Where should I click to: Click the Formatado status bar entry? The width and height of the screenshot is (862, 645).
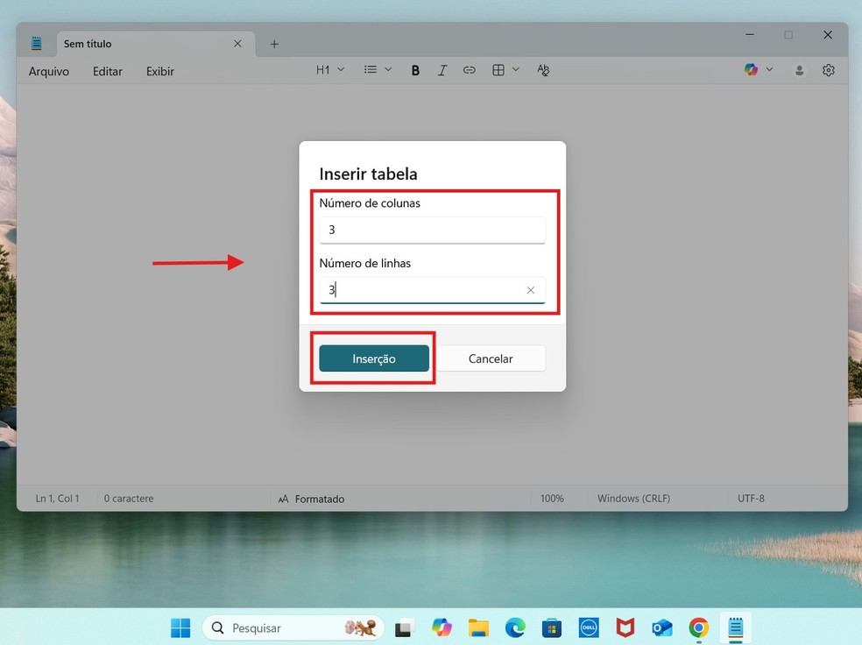click(x=311, y=499)
